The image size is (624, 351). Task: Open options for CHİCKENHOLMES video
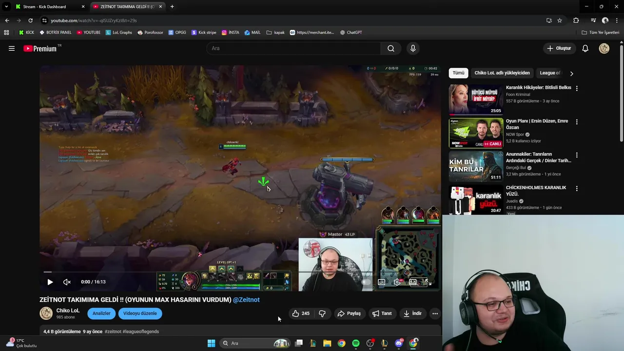577,188
